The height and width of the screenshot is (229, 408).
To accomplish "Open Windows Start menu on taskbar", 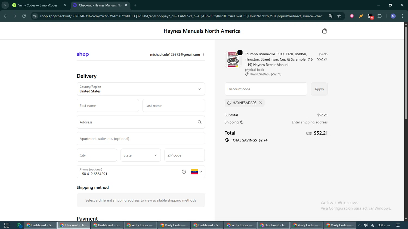I will pos(7,225).
